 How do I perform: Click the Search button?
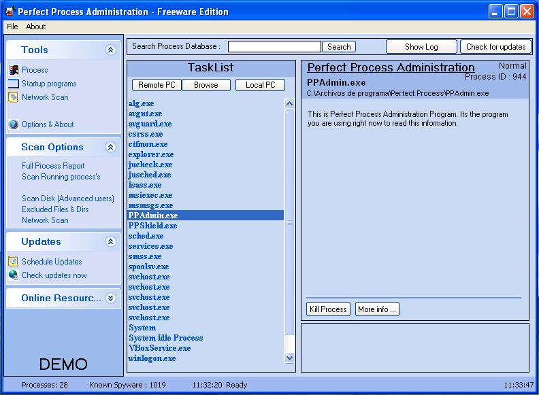tap(339, 47)
